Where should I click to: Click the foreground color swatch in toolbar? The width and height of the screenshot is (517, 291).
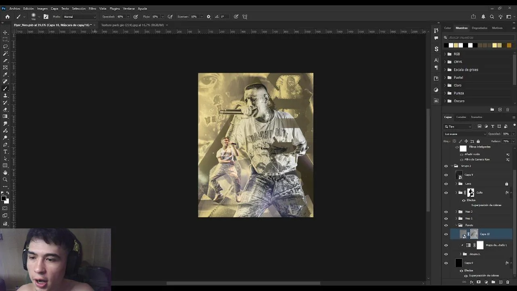[x=4, y=198]
